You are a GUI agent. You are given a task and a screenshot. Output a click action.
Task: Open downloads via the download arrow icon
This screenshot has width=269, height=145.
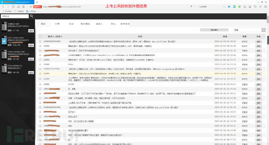pyautogui.click(x=245, y=7)
